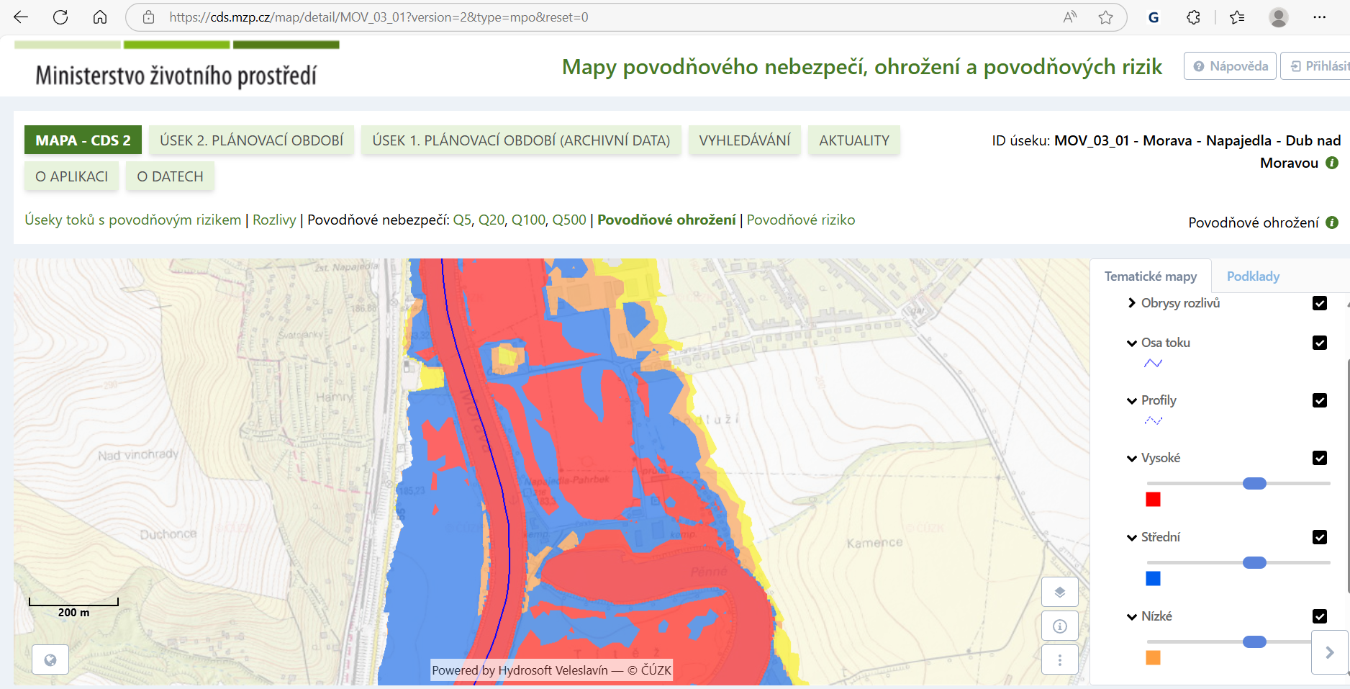This screenshot has width=1350, height=689.
Task: Click the map info icon button
Action: [1059, 626]
